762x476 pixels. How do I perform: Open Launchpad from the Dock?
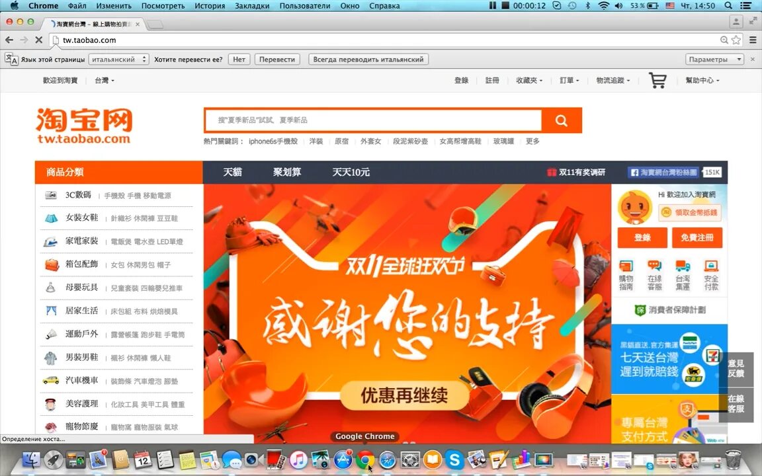[54, 459]
